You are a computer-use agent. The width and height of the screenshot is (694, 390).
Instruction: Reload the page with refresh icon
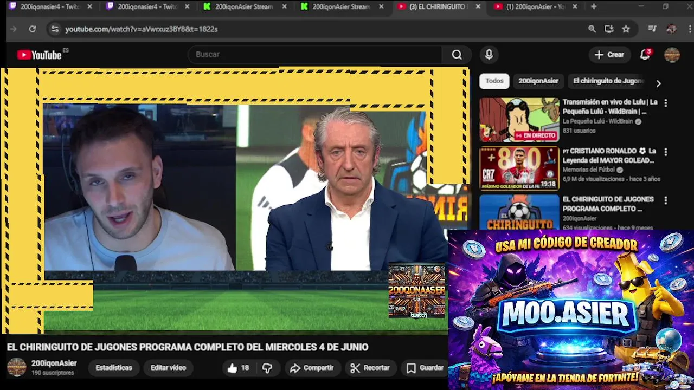(x=33, y=29)
